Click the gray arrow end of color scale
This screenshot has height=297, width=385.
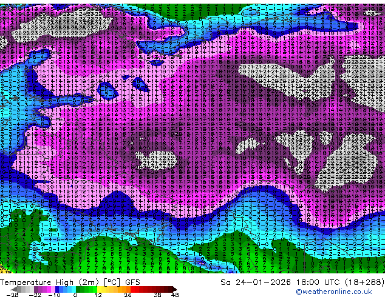pyautogui.click(x=14, y=289)
